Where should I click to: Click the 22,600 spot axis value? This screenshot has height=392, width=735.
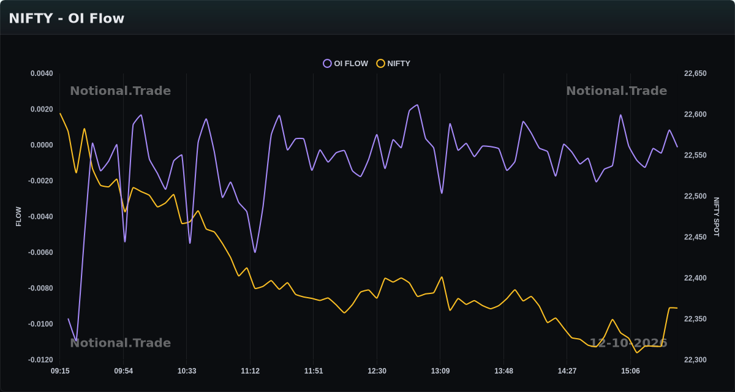point(695,115)
